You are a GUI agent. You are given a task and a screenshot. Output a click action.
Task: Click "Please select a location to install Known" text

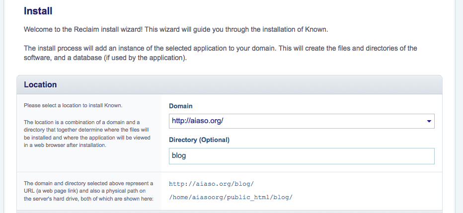click(x=73, y=105)
